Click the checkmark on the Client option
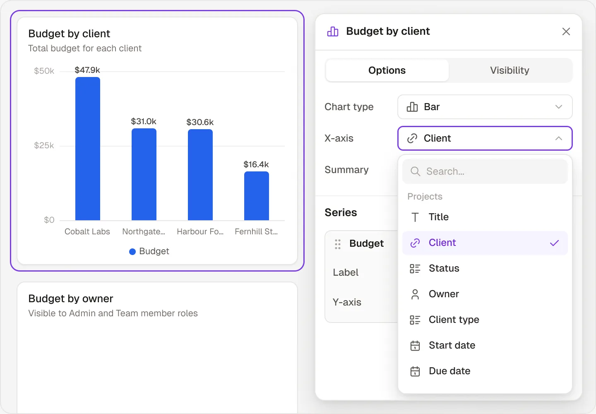The image size is (596, 414). (554, 243)
